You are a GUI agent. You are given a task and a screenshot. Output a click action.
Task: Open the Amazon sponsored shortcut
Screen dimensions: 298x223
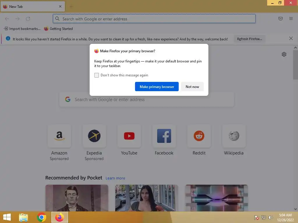[59, 136]
